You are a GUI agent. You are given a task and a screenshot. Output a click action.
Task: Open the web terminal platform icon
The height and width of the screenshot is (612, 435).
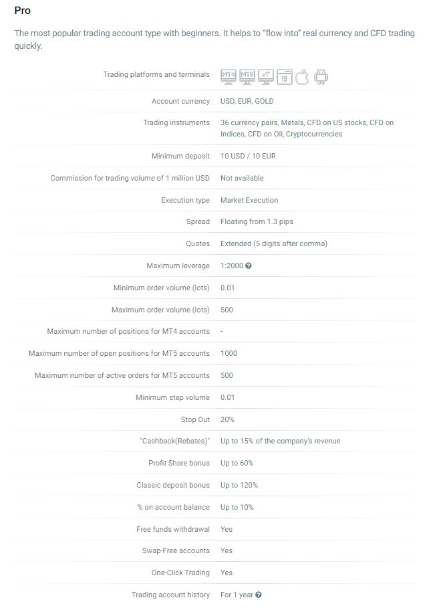tap(285, 77)
